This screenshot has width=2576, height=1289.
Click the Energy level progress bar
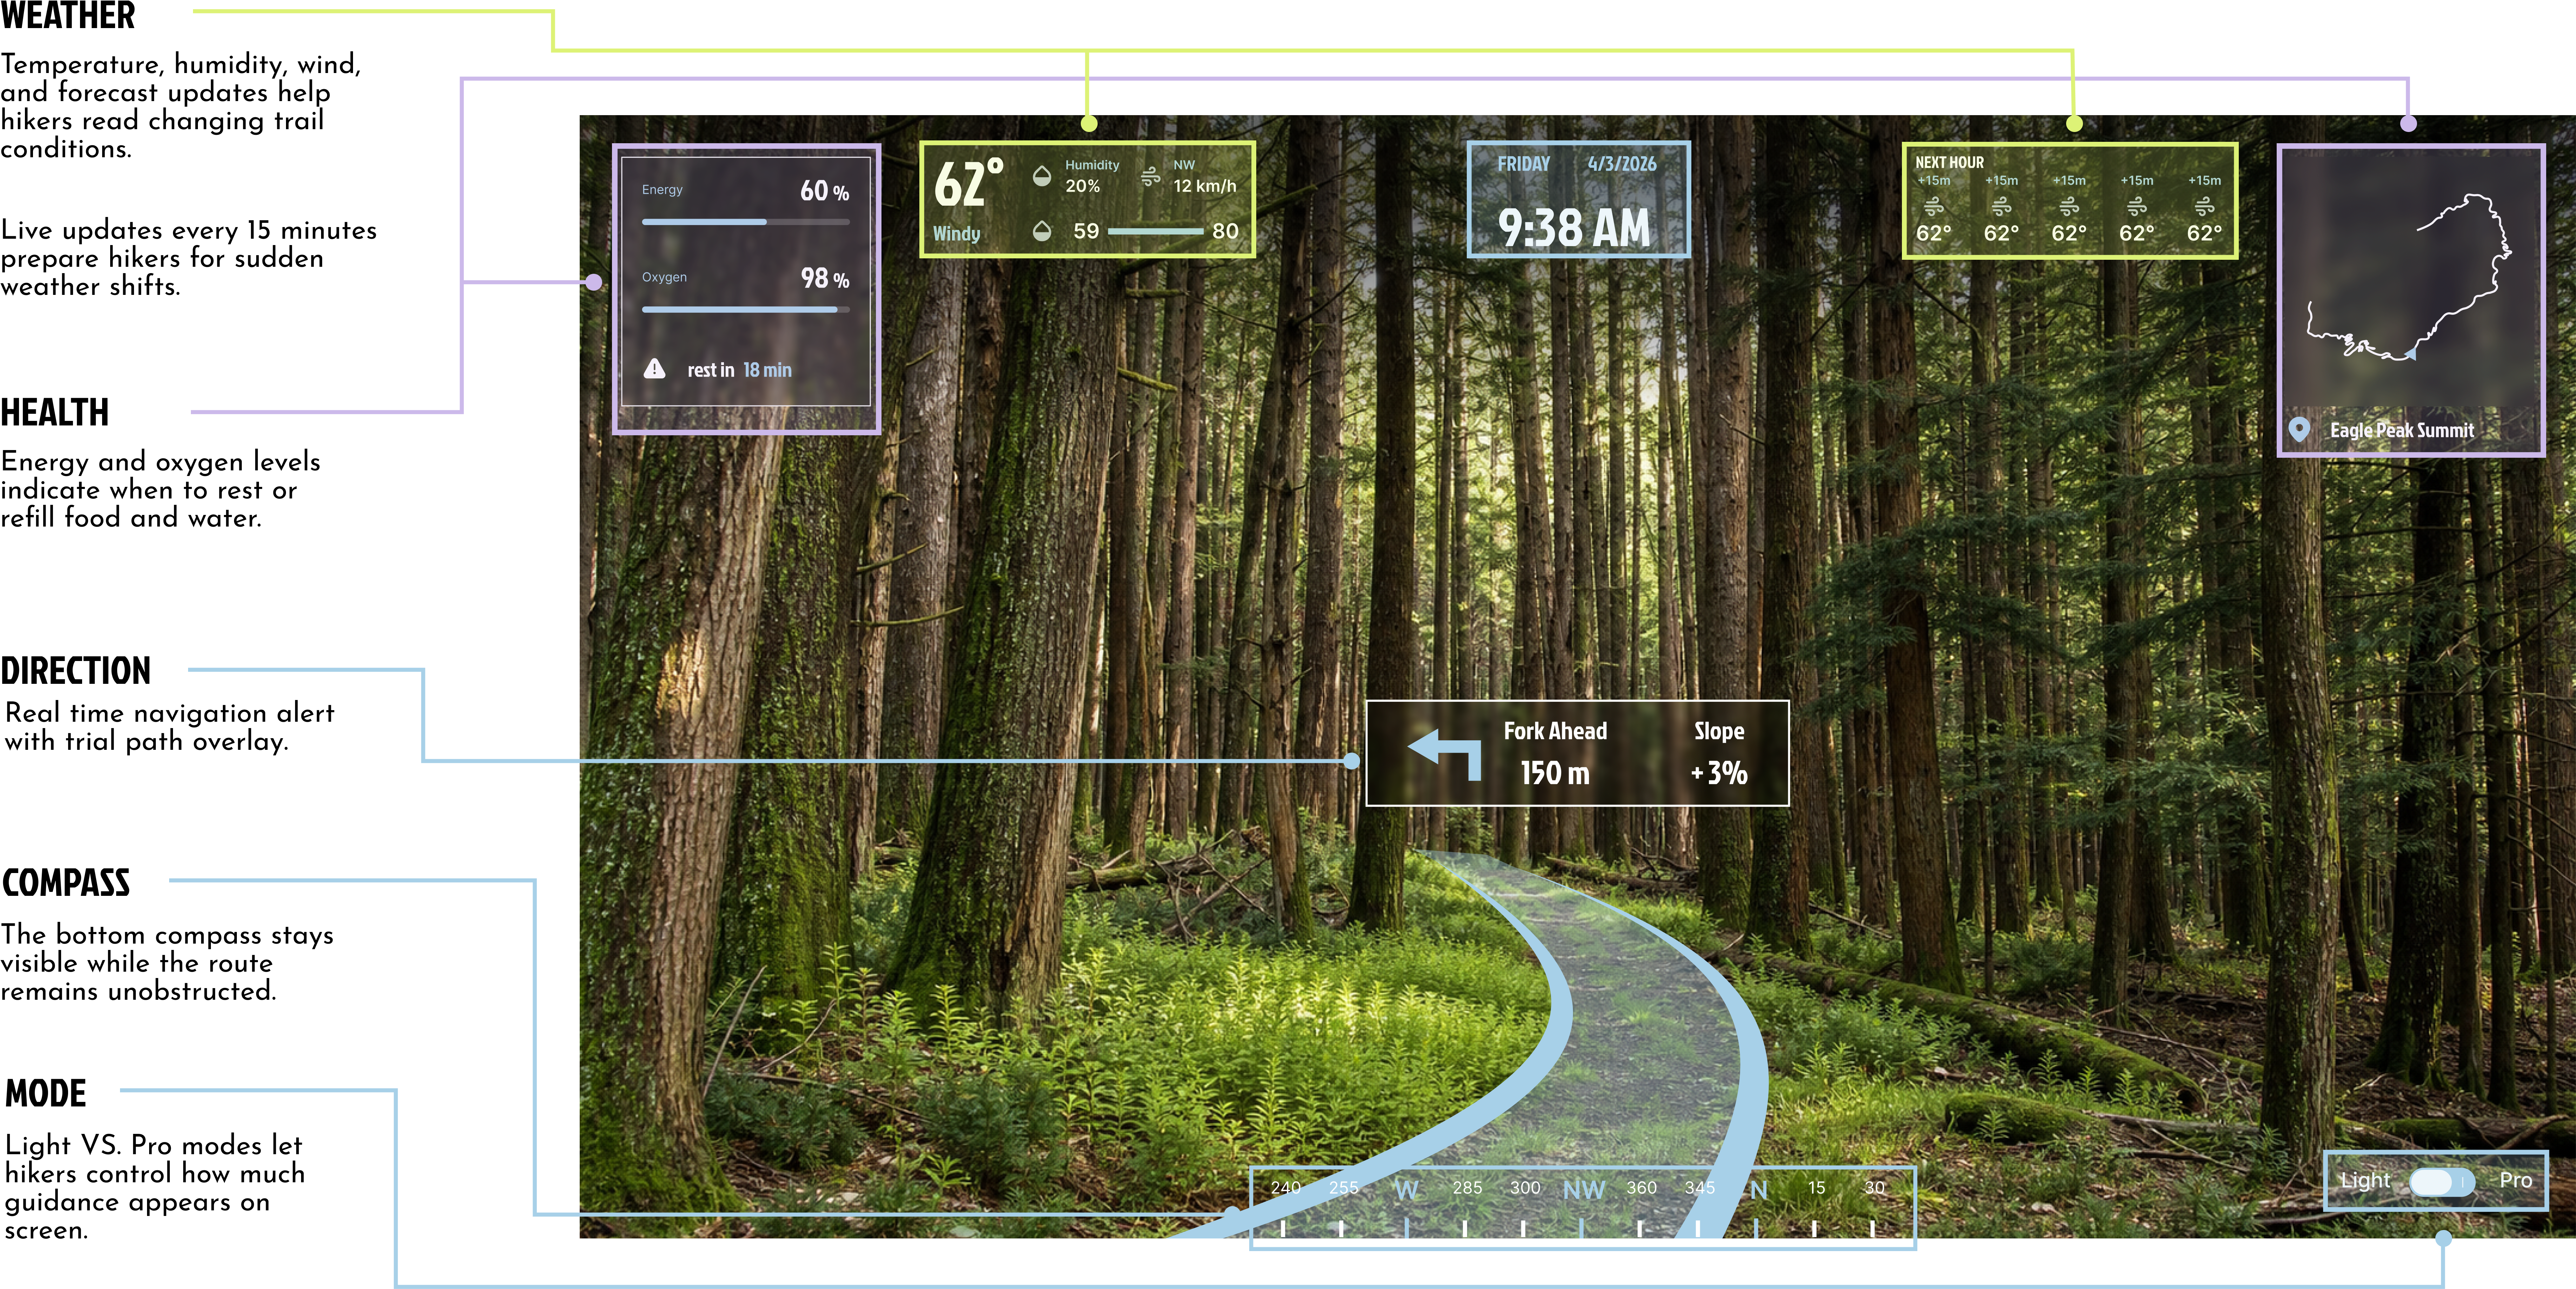746,222
